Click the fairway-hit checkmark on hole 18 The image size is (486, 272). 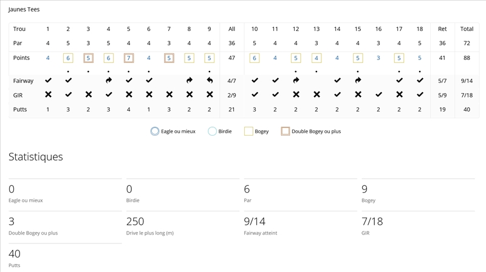(420, 81)
